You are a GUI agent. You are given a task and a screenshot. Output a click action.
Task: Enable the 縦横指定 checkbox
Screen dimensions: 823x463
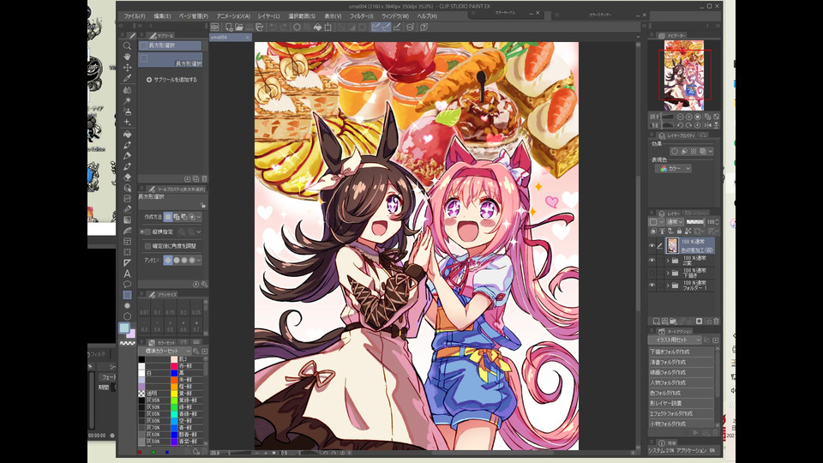148,231
